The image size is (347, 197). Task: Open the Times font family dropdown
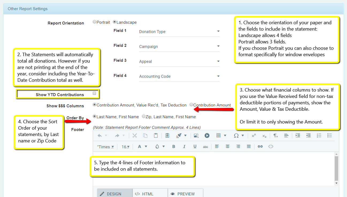[106, 147]
